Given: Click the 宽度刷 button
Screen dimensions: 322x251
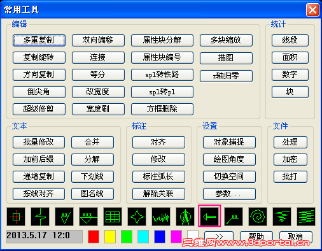Looking at the screenshot, I should click(98, 109).
